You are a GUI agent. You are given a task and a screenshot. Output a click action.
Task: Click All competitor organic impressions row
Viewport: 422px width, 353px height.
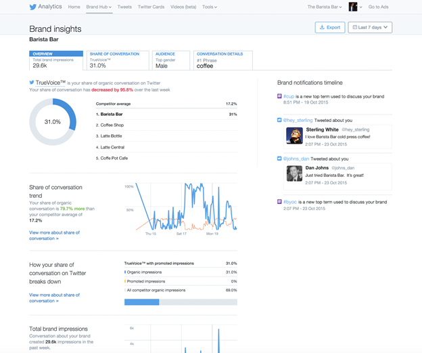click(181, 290)
